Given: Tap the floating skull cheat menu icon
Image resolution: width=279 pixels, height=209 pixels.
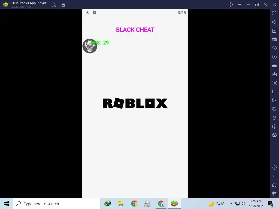Looking at the screenshot, I should tap(90, 46).
